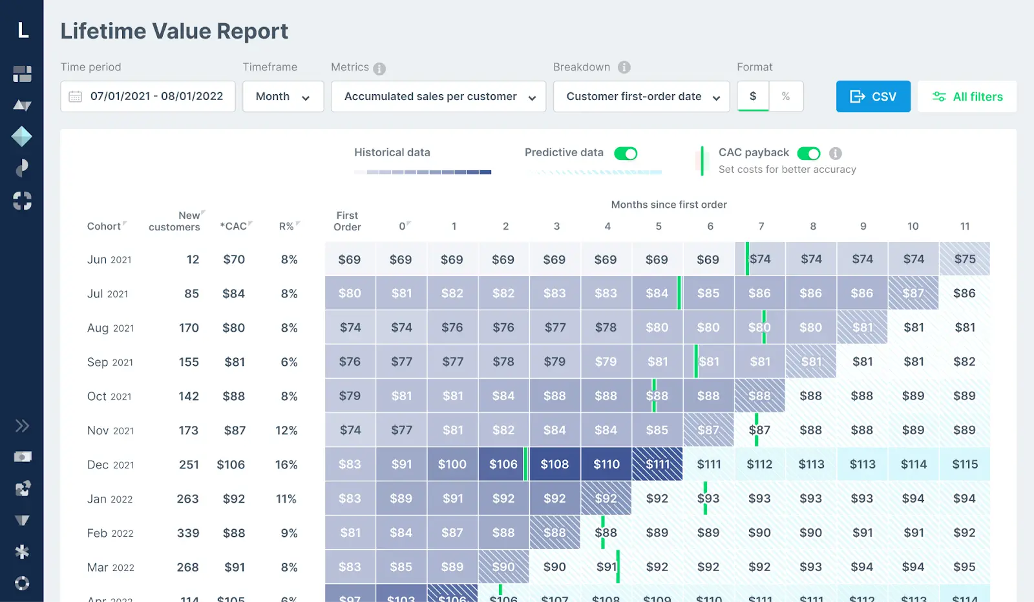The width and height of the screenshot is (1034, 602).
Task: Select the diamond icon in the sidebar
Action: (22, 136)
